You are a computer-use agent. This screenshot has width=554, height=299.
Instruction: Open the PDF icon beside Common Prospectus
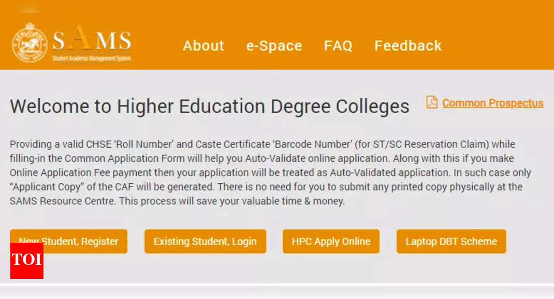click(x=432, y=102)
